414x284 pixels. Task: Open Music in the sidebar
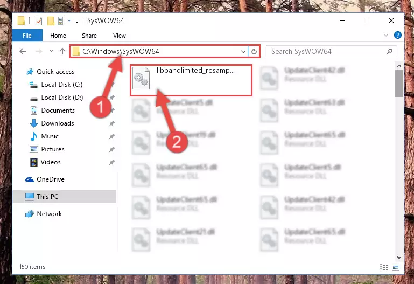44,136
